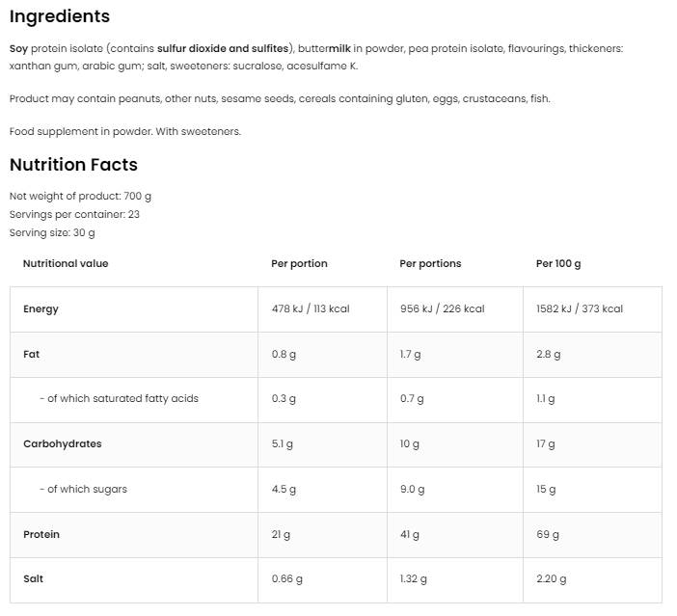
Task: Click the Nutrition Facts heading
Action: click(x=73, y=165)
